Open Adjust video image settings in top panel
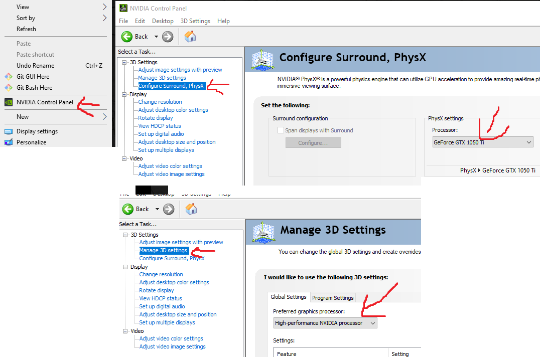 [x=171, y=174]
